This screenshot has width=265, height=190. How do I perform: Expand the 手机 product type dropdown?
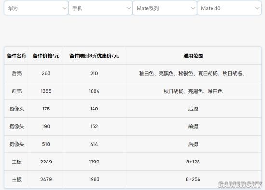click(x=100, y=8)
